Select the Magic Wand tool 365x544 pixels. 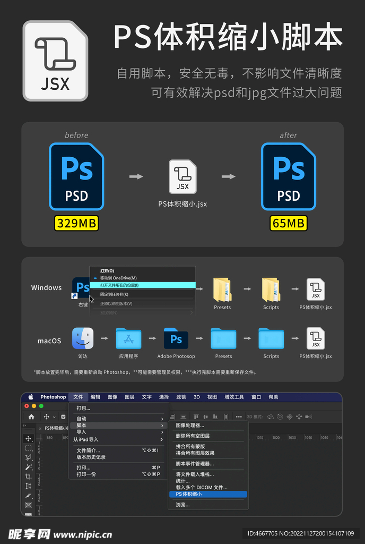pyautogui.click(x=29, y=467)
